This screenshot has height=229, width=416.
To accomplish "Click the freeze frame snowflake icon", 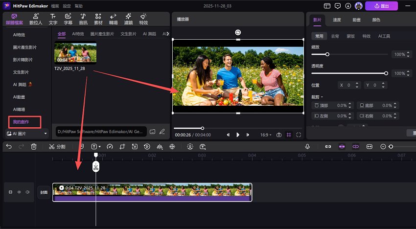I will (172, 146).
